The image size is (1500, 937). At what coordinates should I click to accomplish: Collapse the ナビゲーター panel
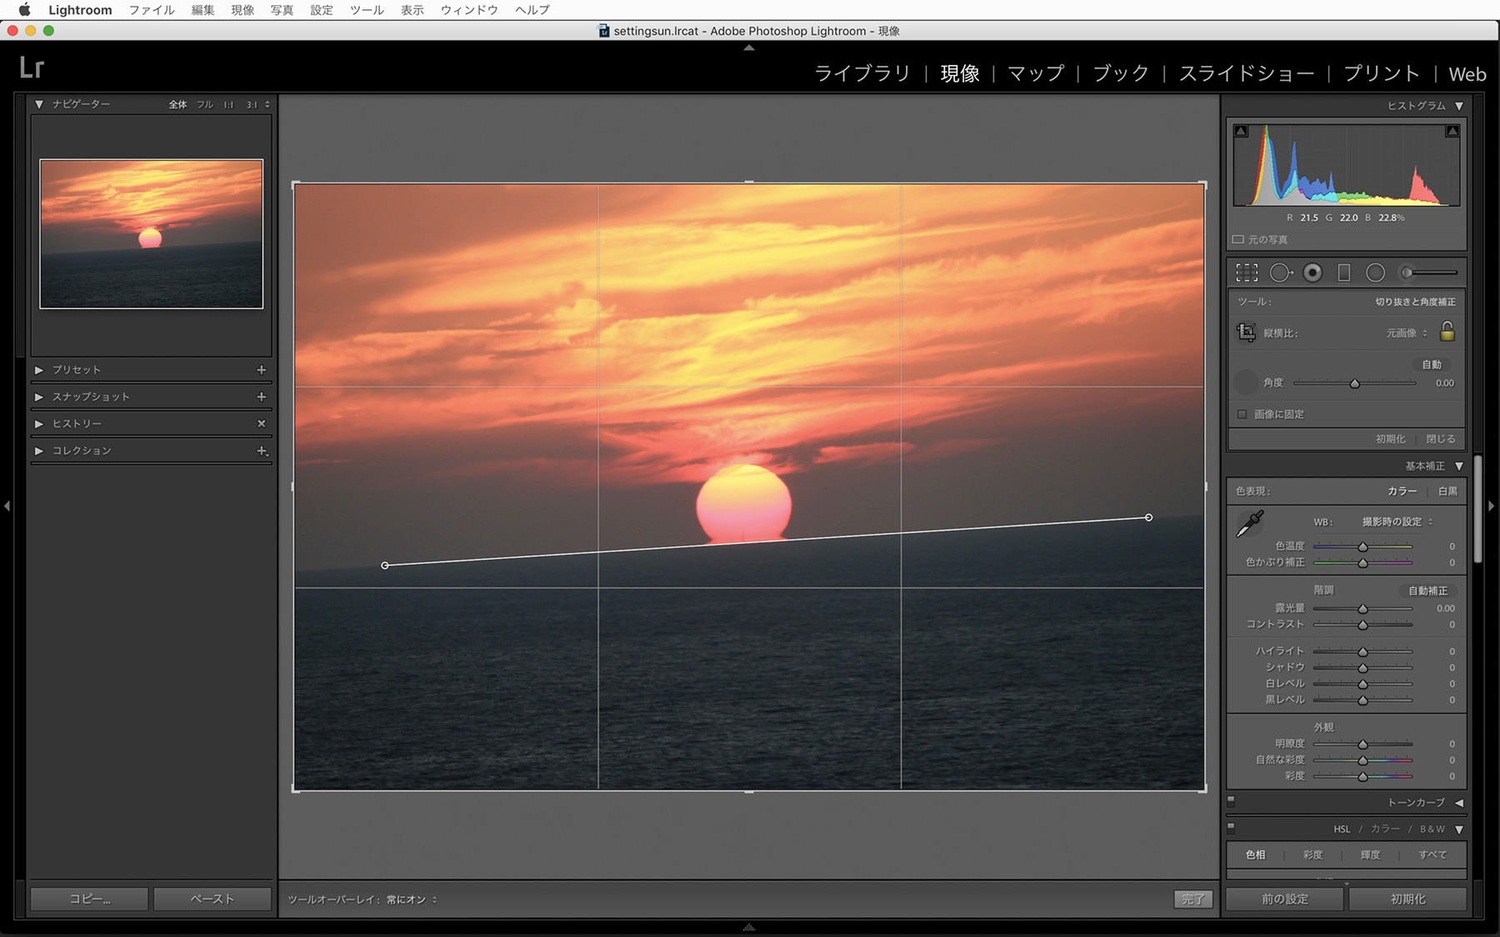(x=38, y=104)
